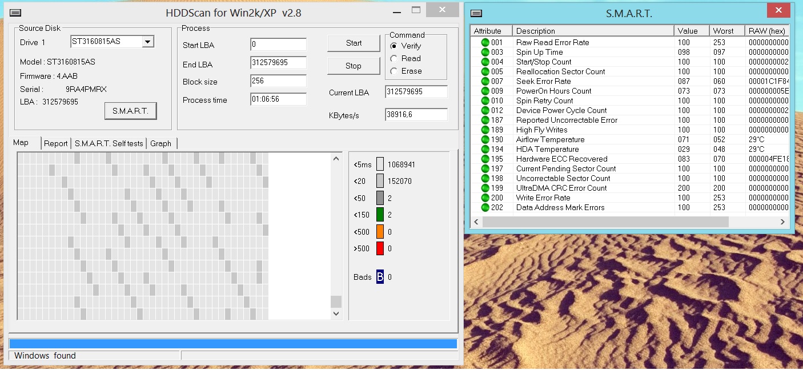This screenshot has width=803, height=370.
Task: Click green icon for Device Power Cycle Count
Action: click(x=485, y=110)
